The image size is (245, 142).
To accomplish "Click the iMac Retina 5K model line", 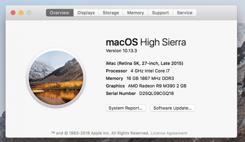I will click(145, 63).
